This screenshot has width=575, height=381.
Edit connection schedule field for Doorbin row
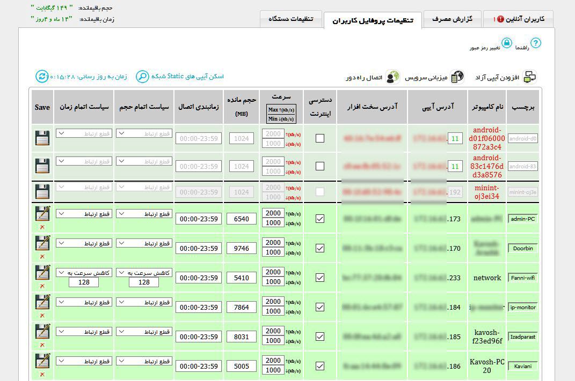(199, 248)
